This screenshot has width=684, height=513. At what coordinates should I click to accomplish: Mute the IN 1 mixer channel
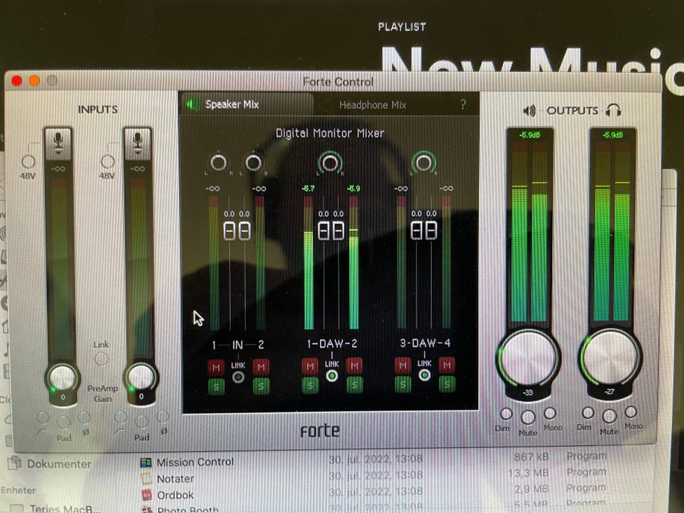(216, 368)
